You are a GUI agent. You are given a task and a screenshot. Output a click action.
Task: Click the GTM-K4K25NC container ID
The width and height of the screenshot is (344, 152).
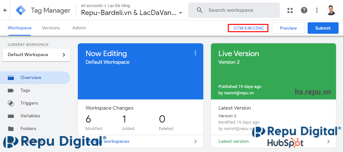tap(248, 28)
